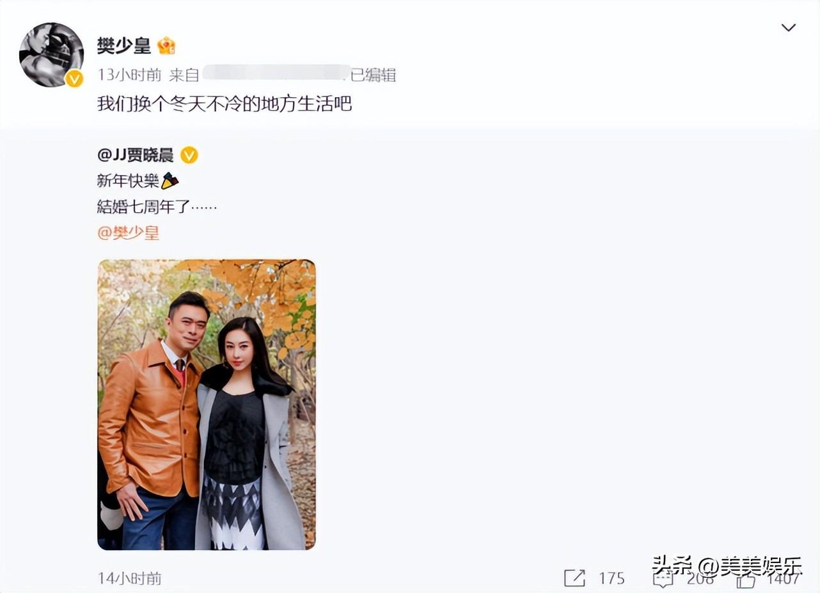Click the yellow verified badge on the avatar
Image resolution: width=820 pixels, height=593 pixels.
click(x=75, y=79)
